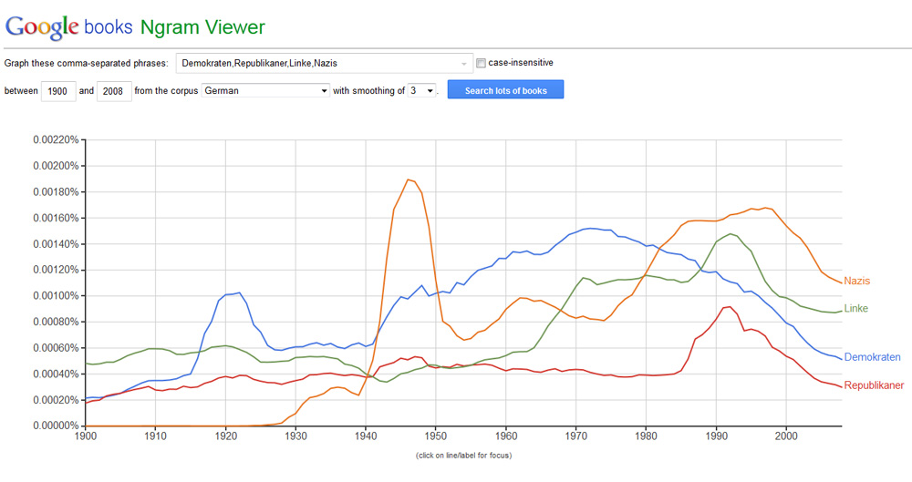Click the green Linke peak near 1992
The image size is (912, 482).
(729, 233)
